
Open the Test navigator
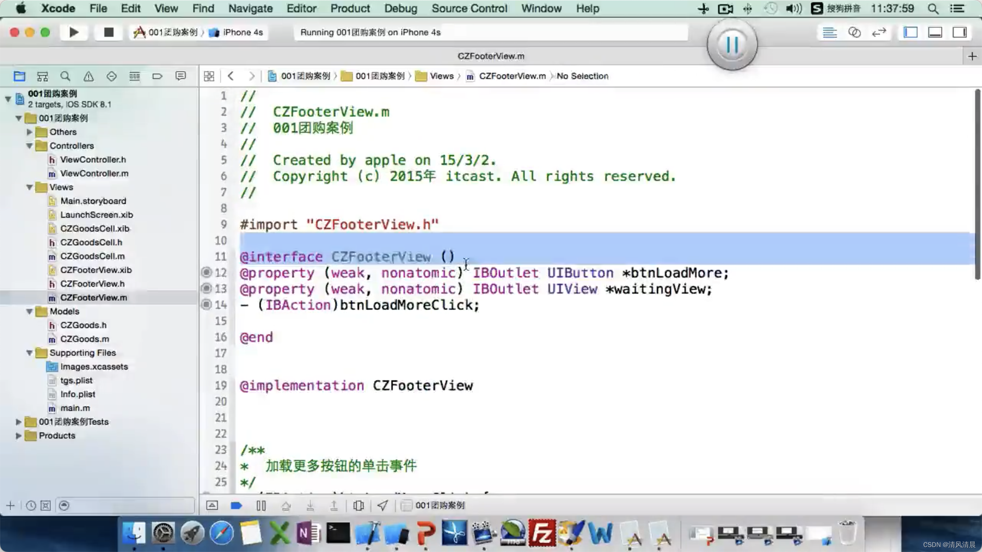[x=111, y=76]
